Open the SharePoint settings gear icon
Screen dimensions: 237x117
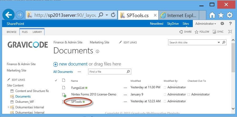coord(222,24)
